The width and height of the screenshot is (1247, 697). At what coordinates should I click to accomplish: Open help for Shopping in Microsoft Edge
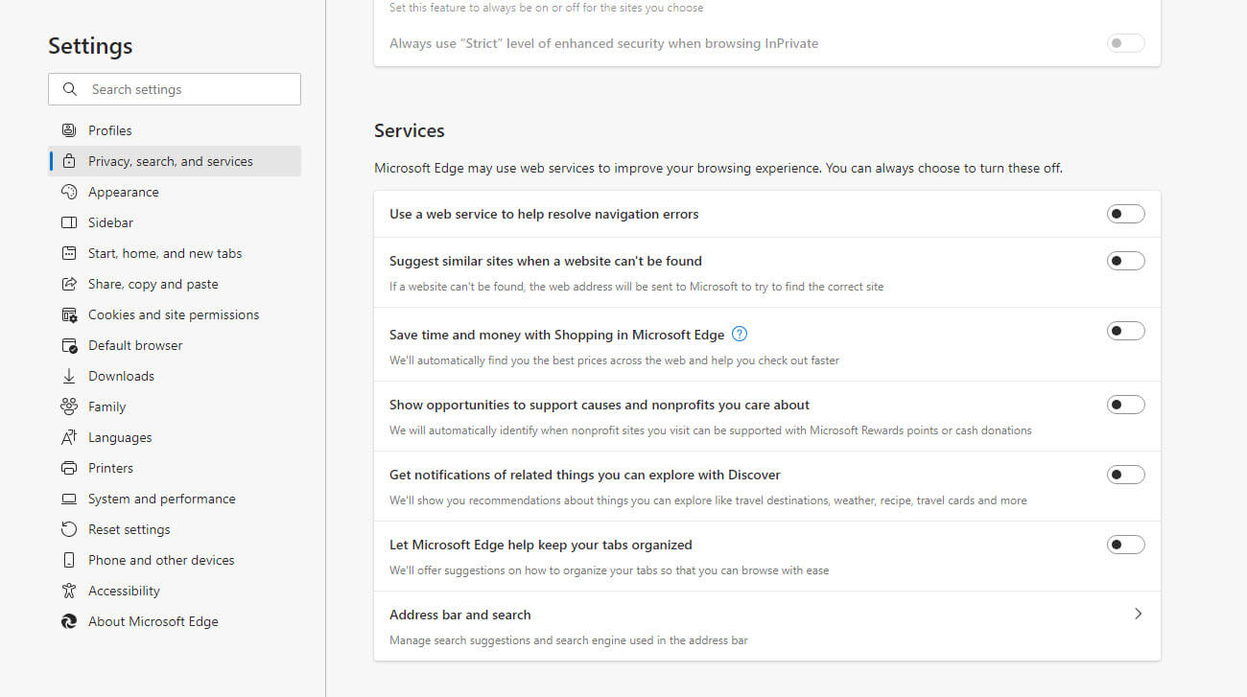[739, 334]
